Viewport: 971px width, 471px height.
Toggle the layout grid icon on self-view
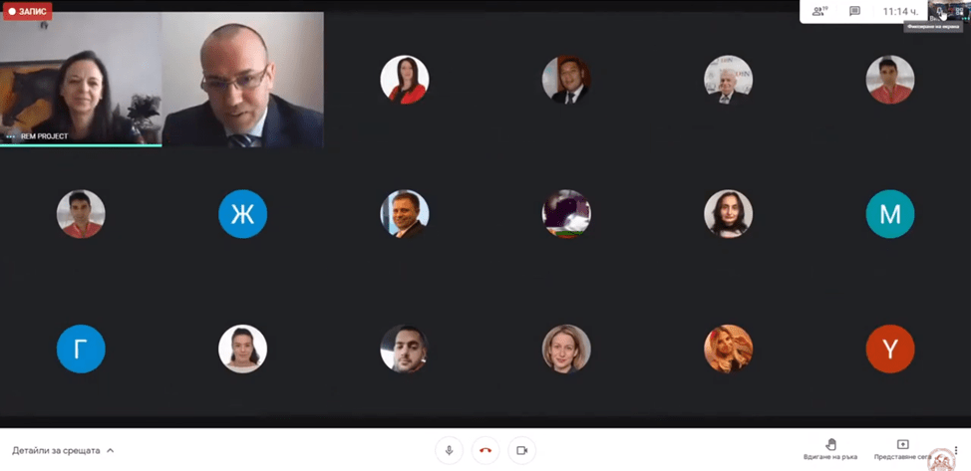tap(959, 11)
